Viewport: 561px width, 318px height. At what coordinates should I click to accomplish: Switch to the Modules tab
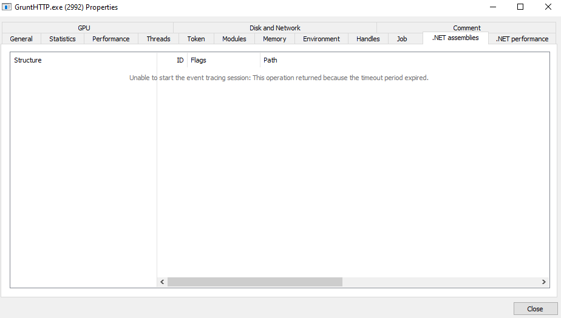(234, 39)
